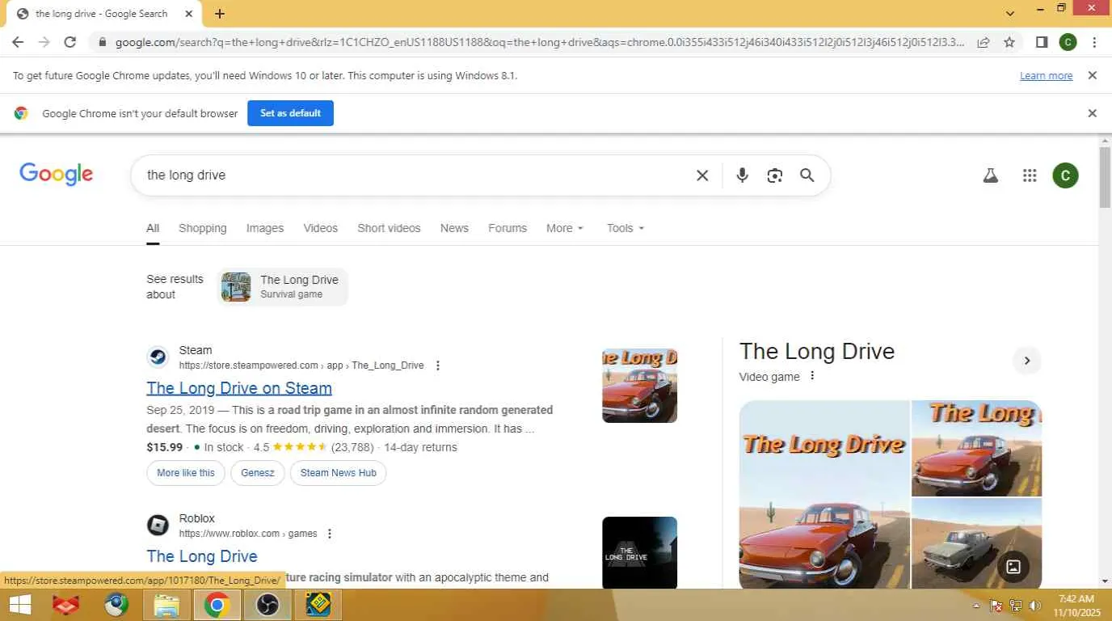
Task: Go back using the browser back arrow
Action: click(x=18, y=42)
